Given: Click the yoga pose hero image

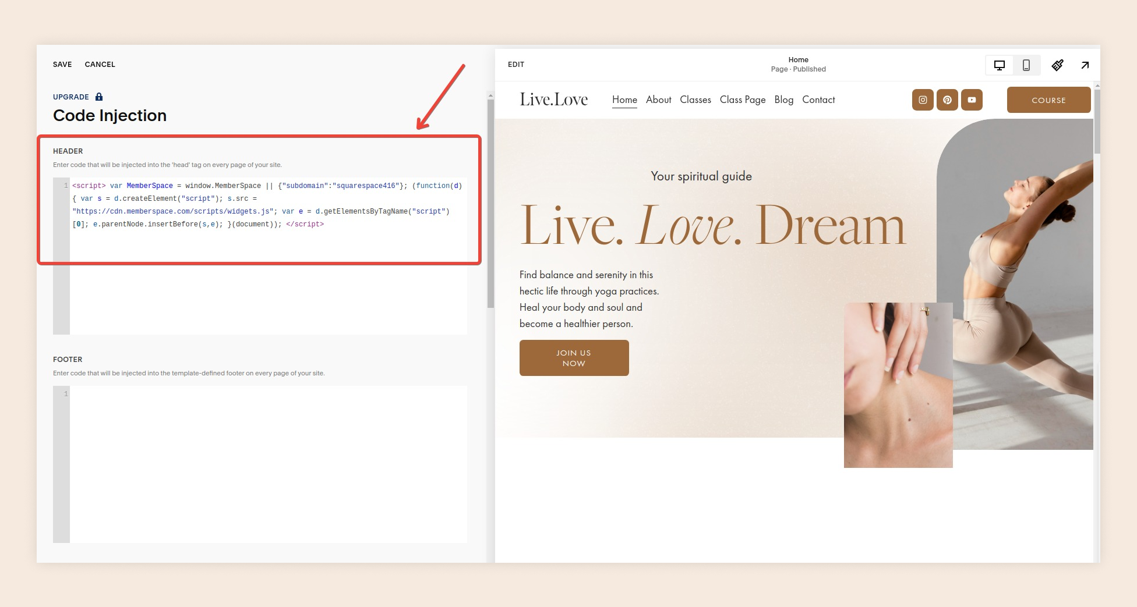Looking at the screenshot, I should pyautogui.click(x=1016, y=285).
